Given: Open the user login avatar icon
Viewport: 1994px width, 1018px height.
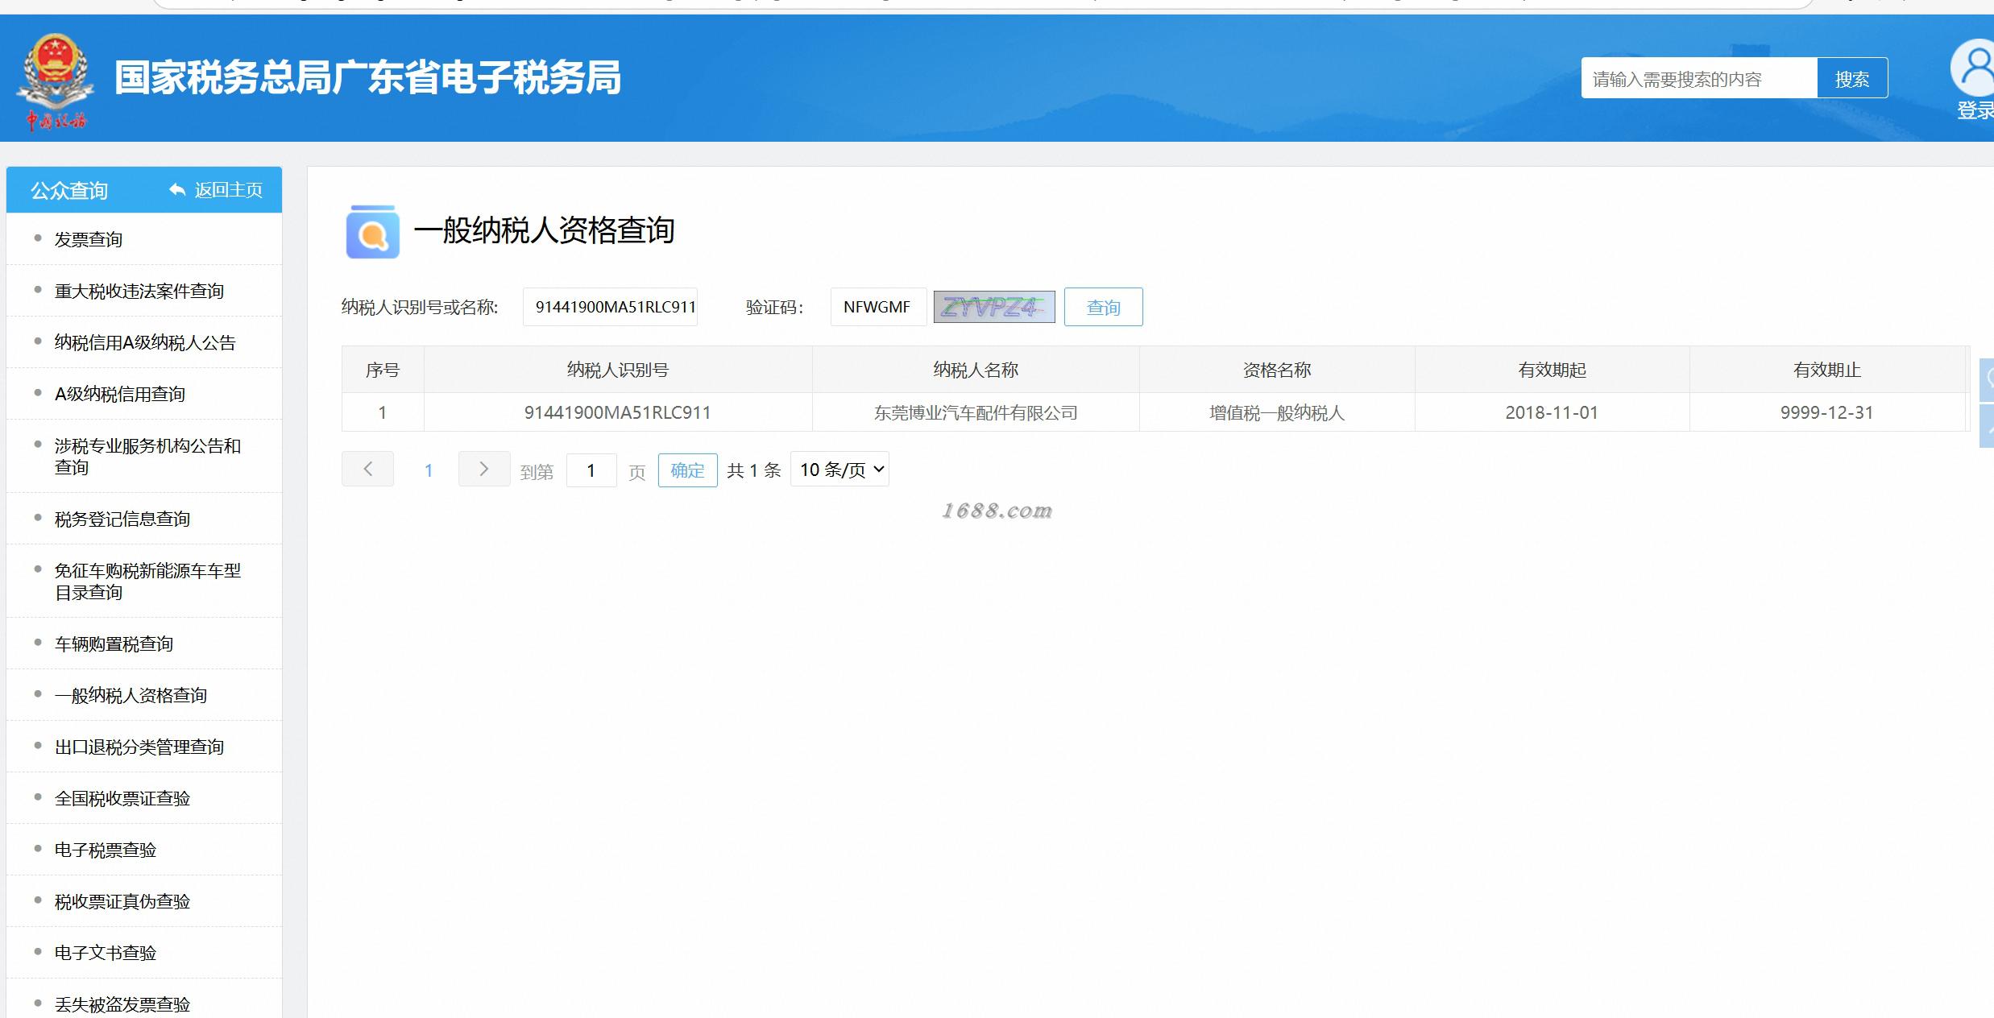Looking at the screenshot, I should [x=1974, y=66].
